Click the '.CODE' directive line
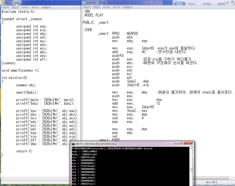 click(x=88, y=30)
